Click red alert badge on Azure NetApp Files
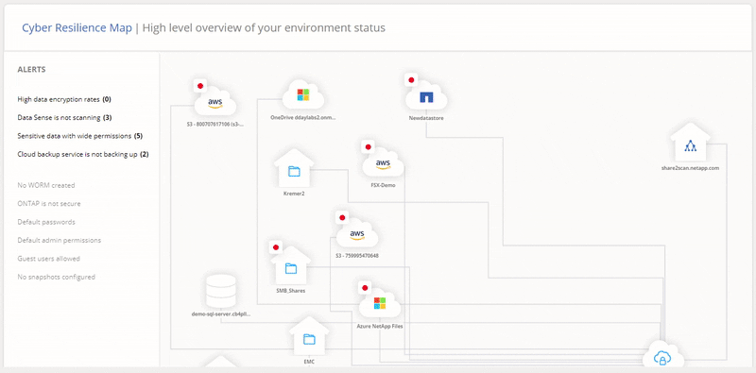The image size is (756, 373). (x=365, y=288)
